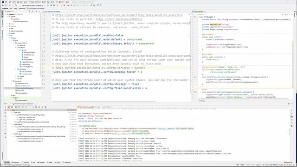Click the Save All toolbar icon
This screenshot has width=297, height=167.
[6, 5]
